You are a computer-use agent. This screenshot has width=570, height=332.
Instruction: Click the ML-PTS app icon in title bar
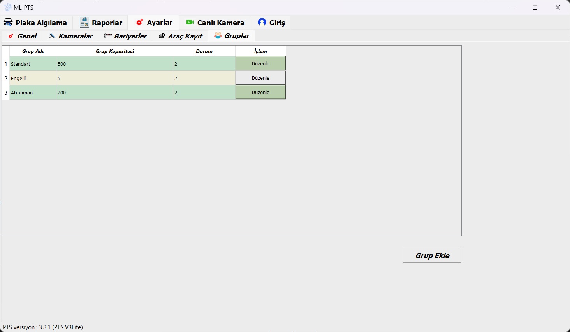point(7,7)
